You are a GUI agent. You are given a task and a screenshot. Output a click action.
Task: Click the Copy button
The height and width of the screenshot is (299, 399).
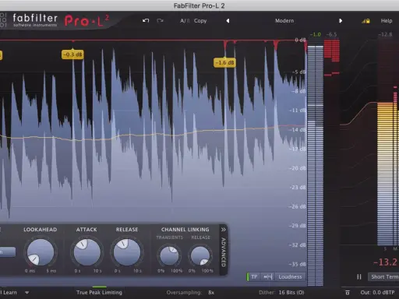click(x=200, y=21)
